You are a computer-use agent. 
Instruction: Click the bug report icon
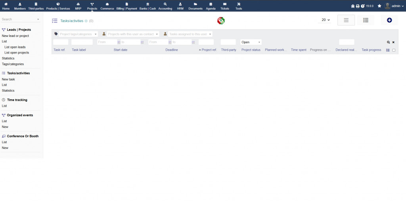tap(352, 6)
